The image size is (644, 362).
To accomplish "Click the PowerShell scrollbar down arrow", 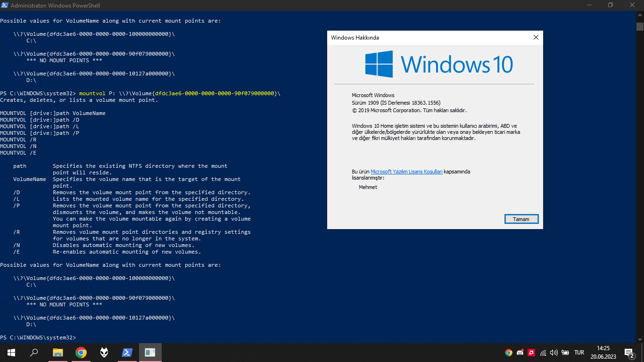I will coord(640,338).
